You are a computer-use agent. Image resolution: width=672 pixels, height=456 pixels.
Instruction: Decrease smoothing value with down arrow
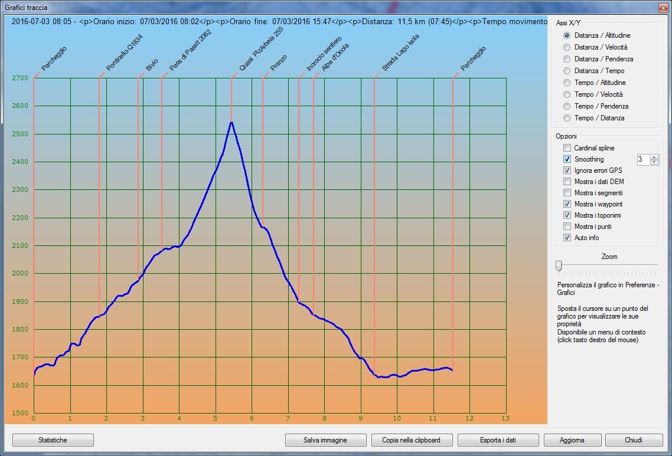[x=654, y=162]
